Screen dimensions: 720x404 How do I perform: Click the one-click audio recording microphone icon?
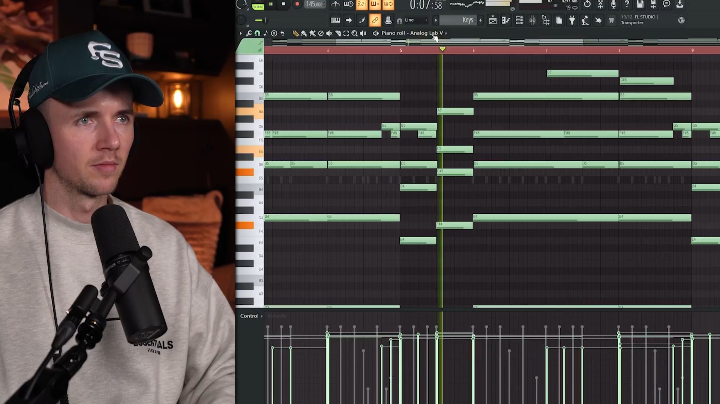pos(613,4)
